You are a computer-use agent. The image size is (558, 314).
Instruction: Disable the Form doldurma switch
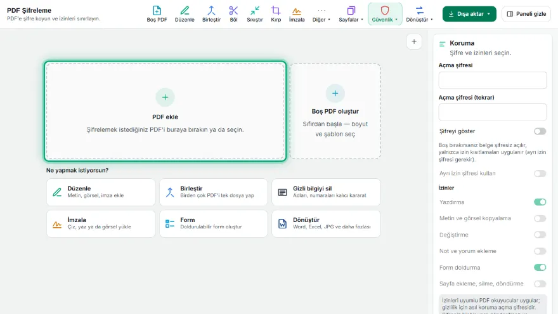[x=540, y=267]
